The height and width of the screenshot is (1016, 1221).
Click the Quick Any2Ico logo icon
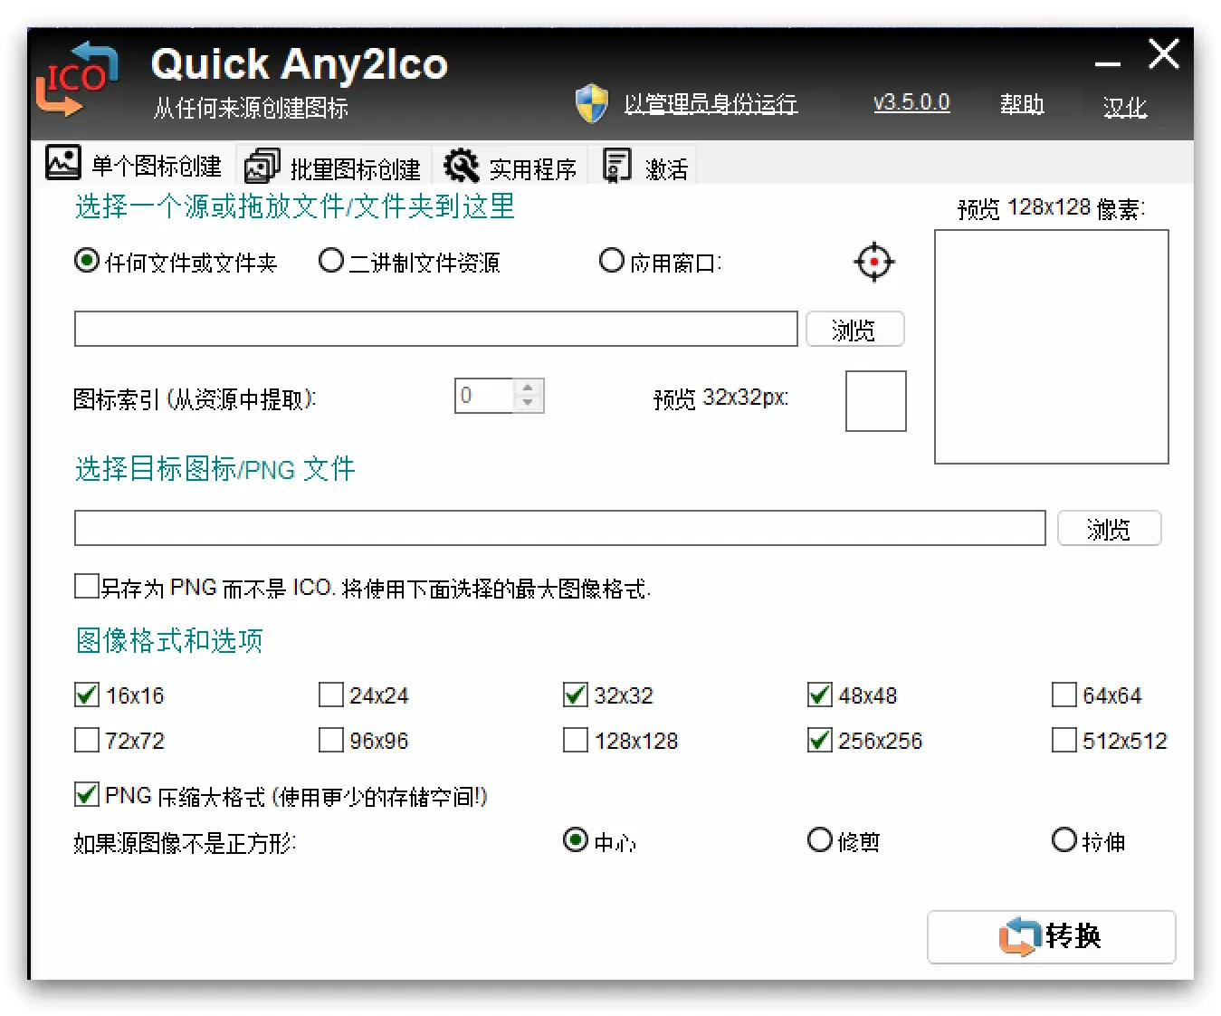pyautogui.click(x=77, y=80)
